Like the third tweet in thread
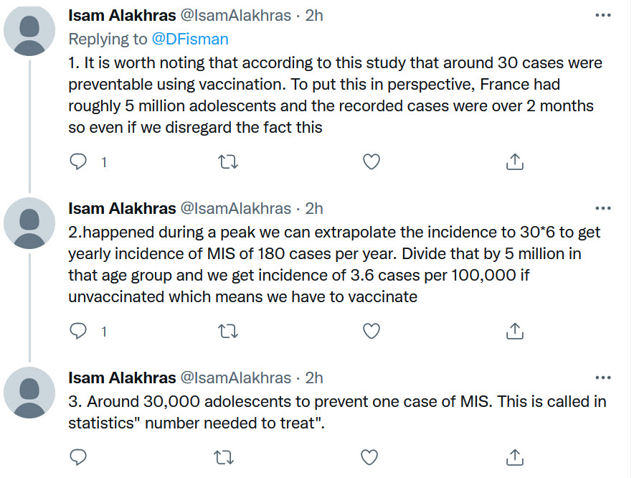Image resolution: width=634 pixels, height=478 pixels. coord(371,456)
